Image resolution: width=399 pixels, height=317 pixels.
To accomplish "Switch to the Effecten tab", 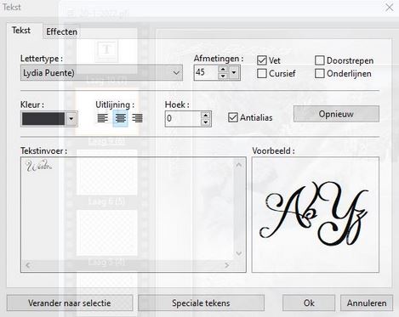I will click(61, 31).
